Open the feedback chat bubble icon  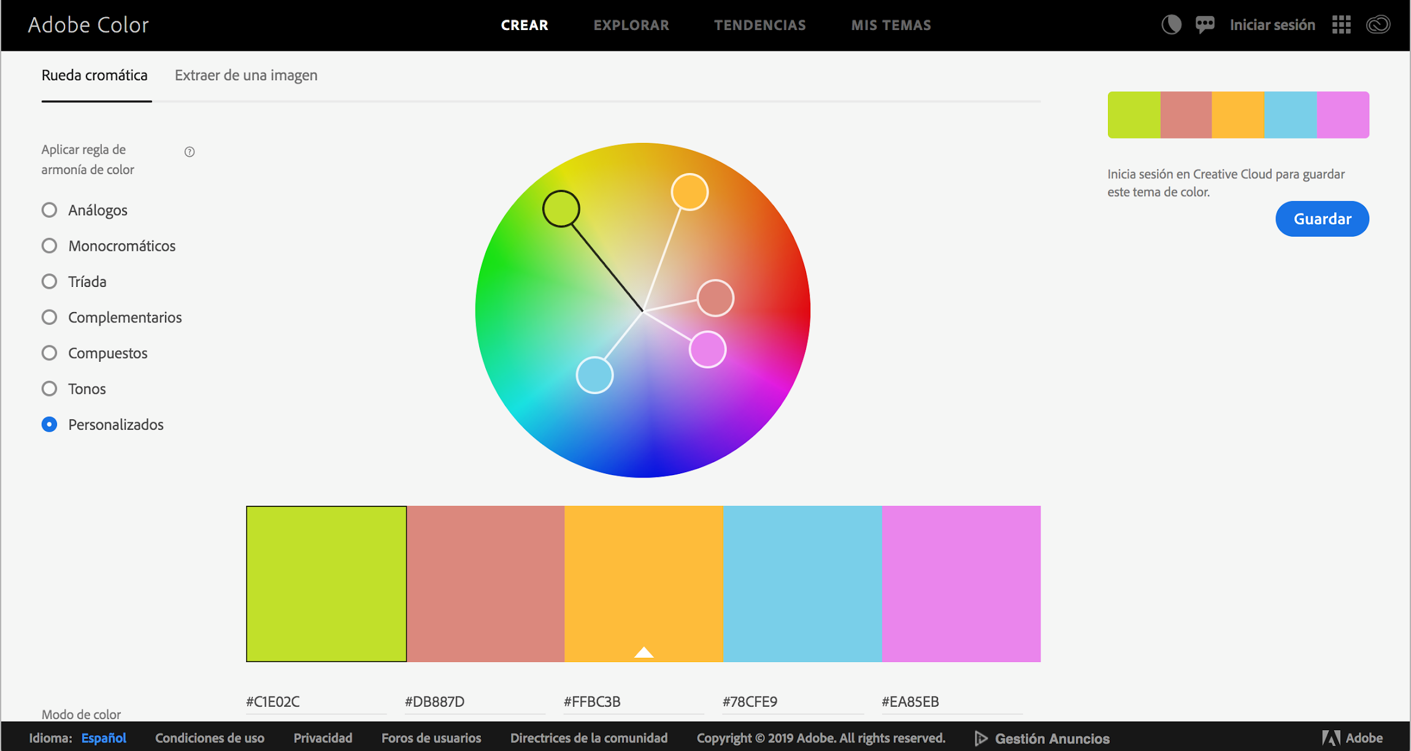[1204, 25]
